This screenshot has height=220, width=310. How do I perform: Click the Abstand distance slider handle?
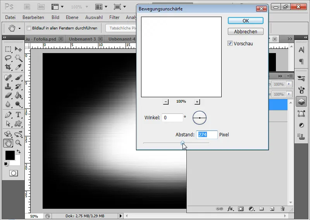[x=183, y=143]
